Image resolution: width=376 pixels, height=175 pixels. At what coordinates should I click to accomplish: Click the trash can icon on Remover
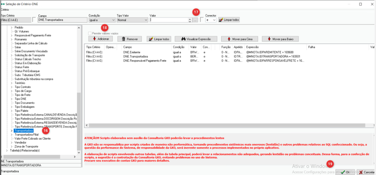tap(123, 39)
